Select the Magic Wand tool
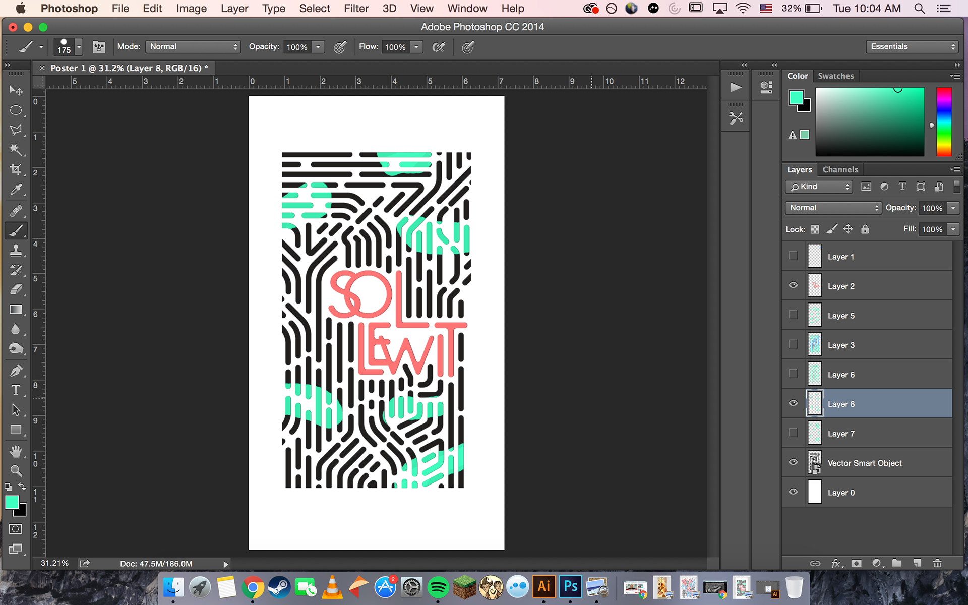This screenshot has height=605, width=968. [x=16, y=149]
